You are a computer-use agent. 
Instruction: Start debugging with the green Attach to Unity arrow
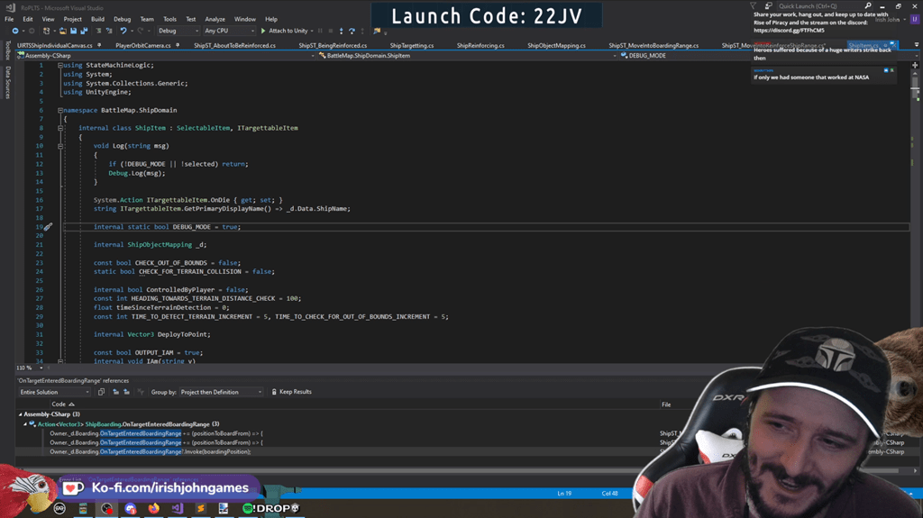pyautogui.click(x=263, y=31)
